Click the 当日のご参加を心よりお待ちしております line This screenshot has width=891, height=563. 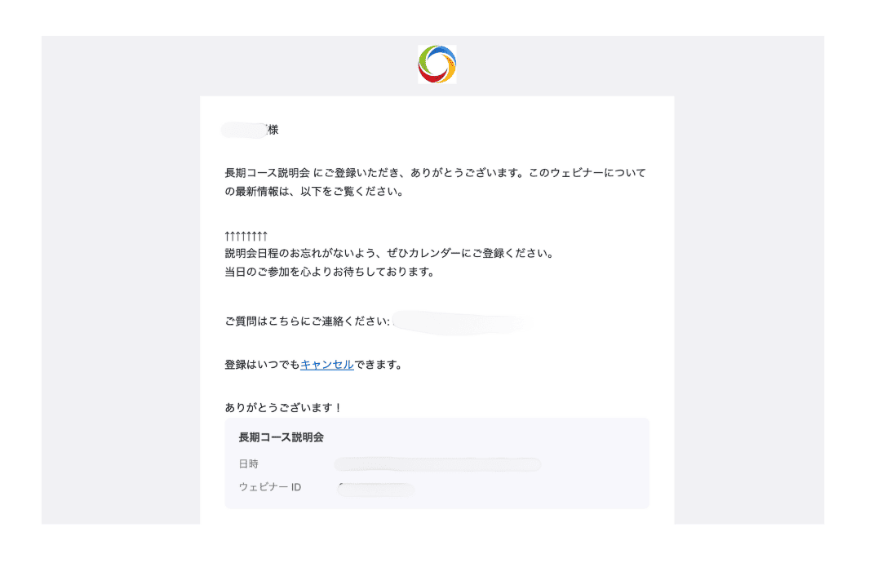click(330, 272)
